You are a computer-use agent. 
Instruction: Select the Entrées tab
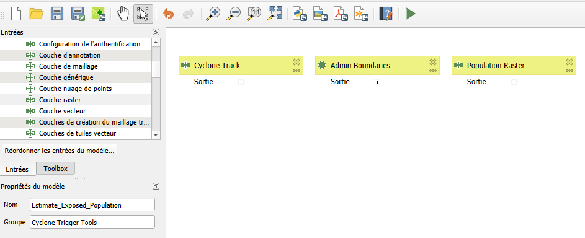click(17, 169)
